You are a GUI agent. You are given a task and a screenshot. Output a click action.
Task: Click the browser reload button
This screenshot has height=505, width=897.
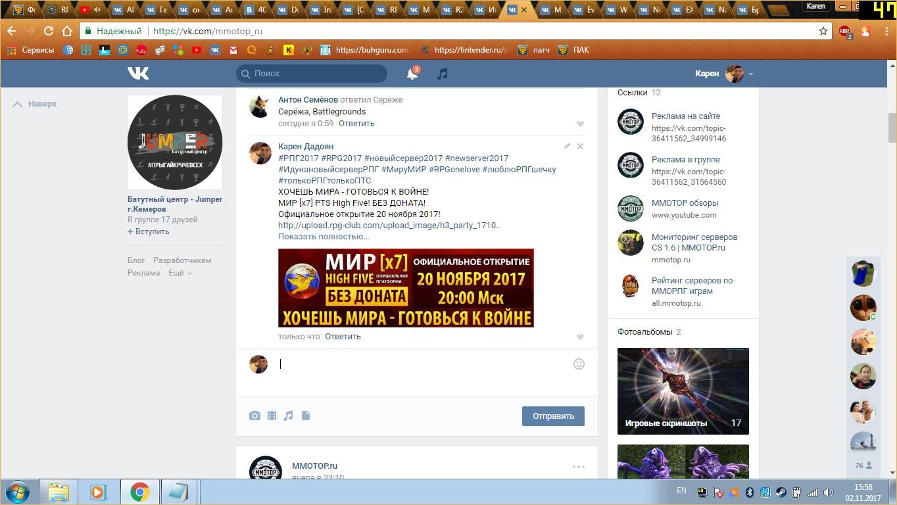48,31
